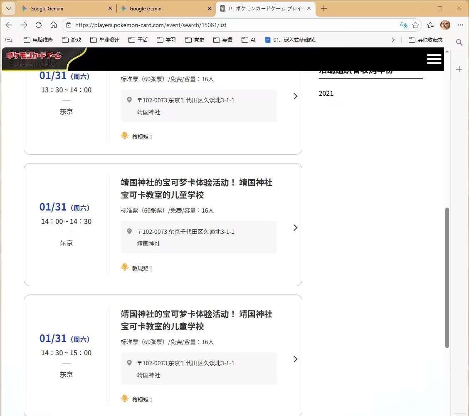Open the 14:00 event arrow chevron
Screen dimensions: 469x416
(295, 228)
